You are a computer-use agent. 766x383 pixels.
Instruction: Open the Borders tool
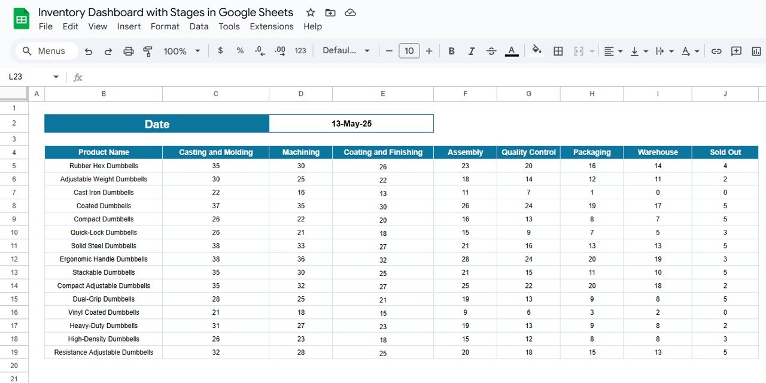click(558, 51)
